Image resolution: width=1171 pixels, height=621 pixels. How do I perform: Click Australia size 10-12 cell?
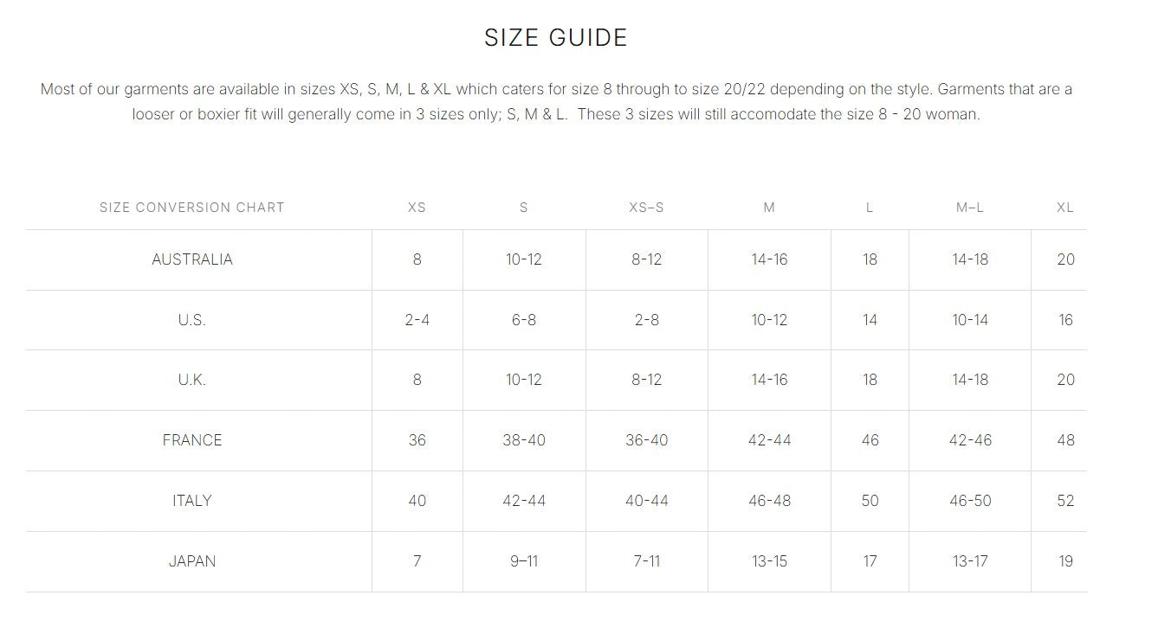point(524,259)
